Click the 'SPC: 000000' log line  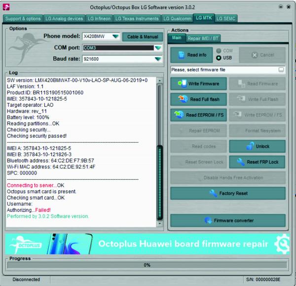point(22,173)
